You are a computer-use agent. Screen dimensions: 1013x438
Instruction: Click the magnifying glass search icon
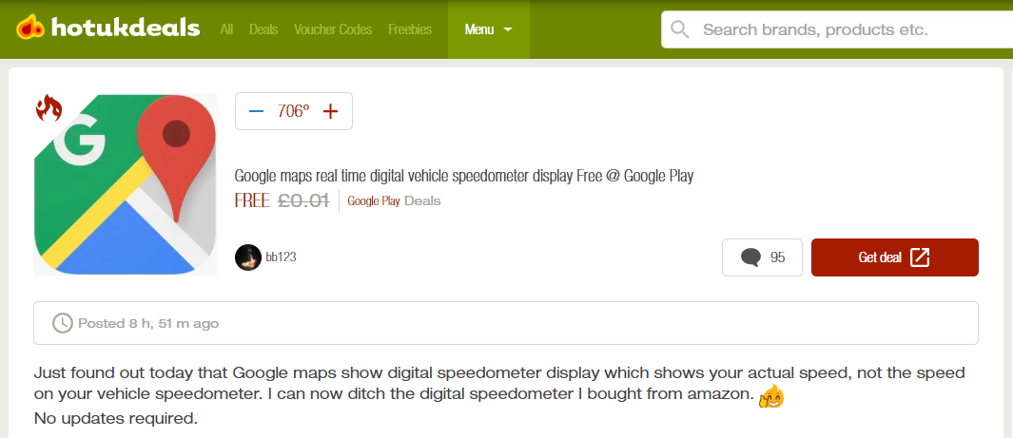tap(680, 29)
